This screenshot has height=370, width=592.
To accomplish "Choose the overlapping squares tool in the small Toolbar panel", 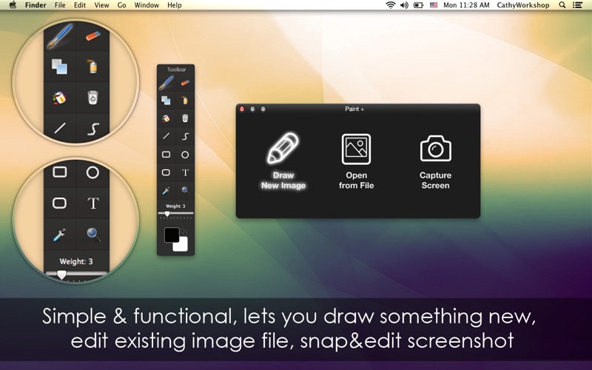I will tap(166, 101).
